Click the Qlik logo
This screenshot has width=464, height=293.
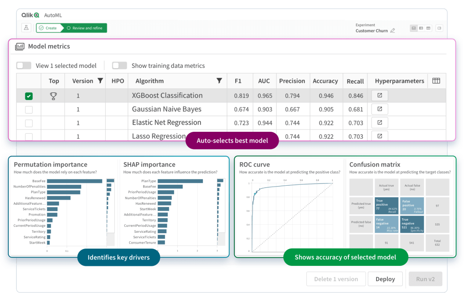tap(31, 15)
